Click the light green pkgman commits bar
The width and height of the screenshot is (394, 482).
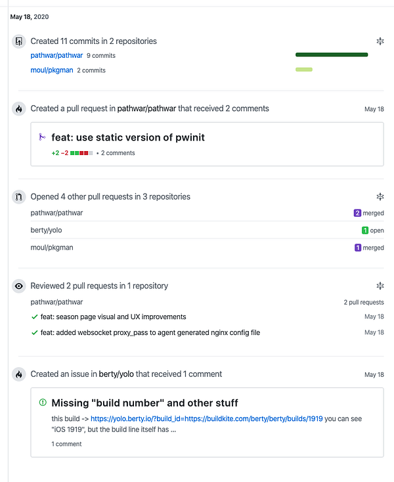303,70
